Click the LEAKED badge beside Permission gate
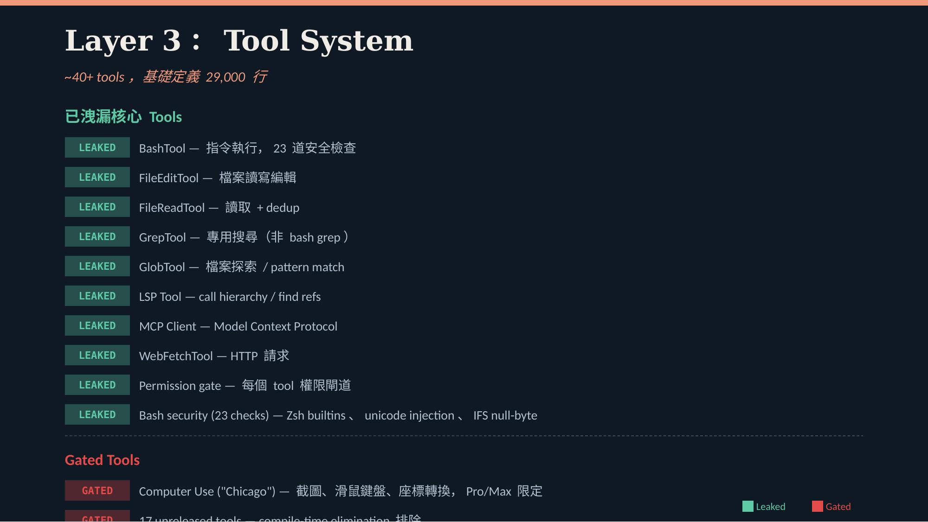Screen dimensions: 928x522 pos(97,385)
